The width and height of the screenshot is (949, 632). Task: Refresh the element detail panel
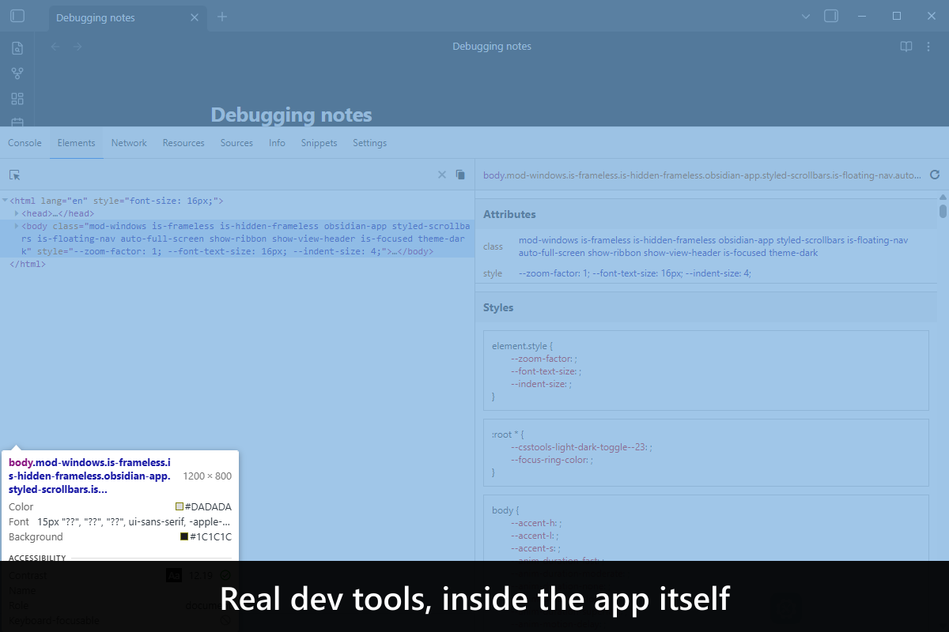point(935,175)
